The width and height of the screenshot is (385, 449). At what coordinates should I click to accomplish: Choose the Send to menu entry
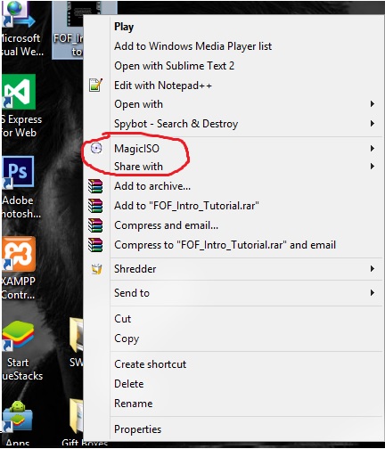coord(132,293)
